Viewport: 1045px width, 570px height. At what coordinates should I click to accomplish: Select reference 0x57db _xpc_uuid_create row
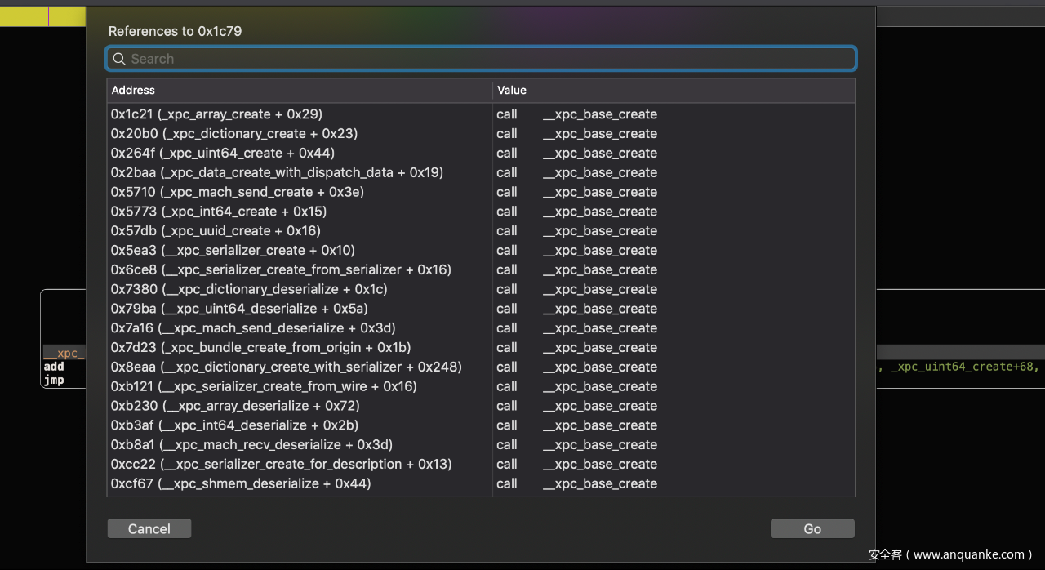pos(216,231)
